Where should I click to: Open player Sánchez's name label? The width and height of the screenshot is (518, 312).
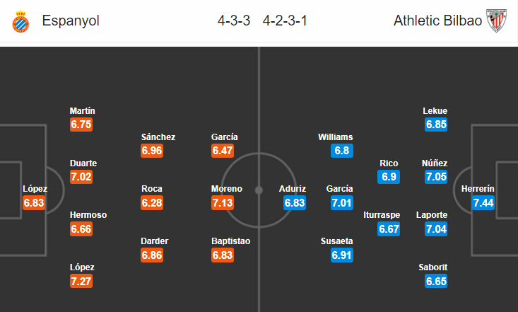[158, 137]
